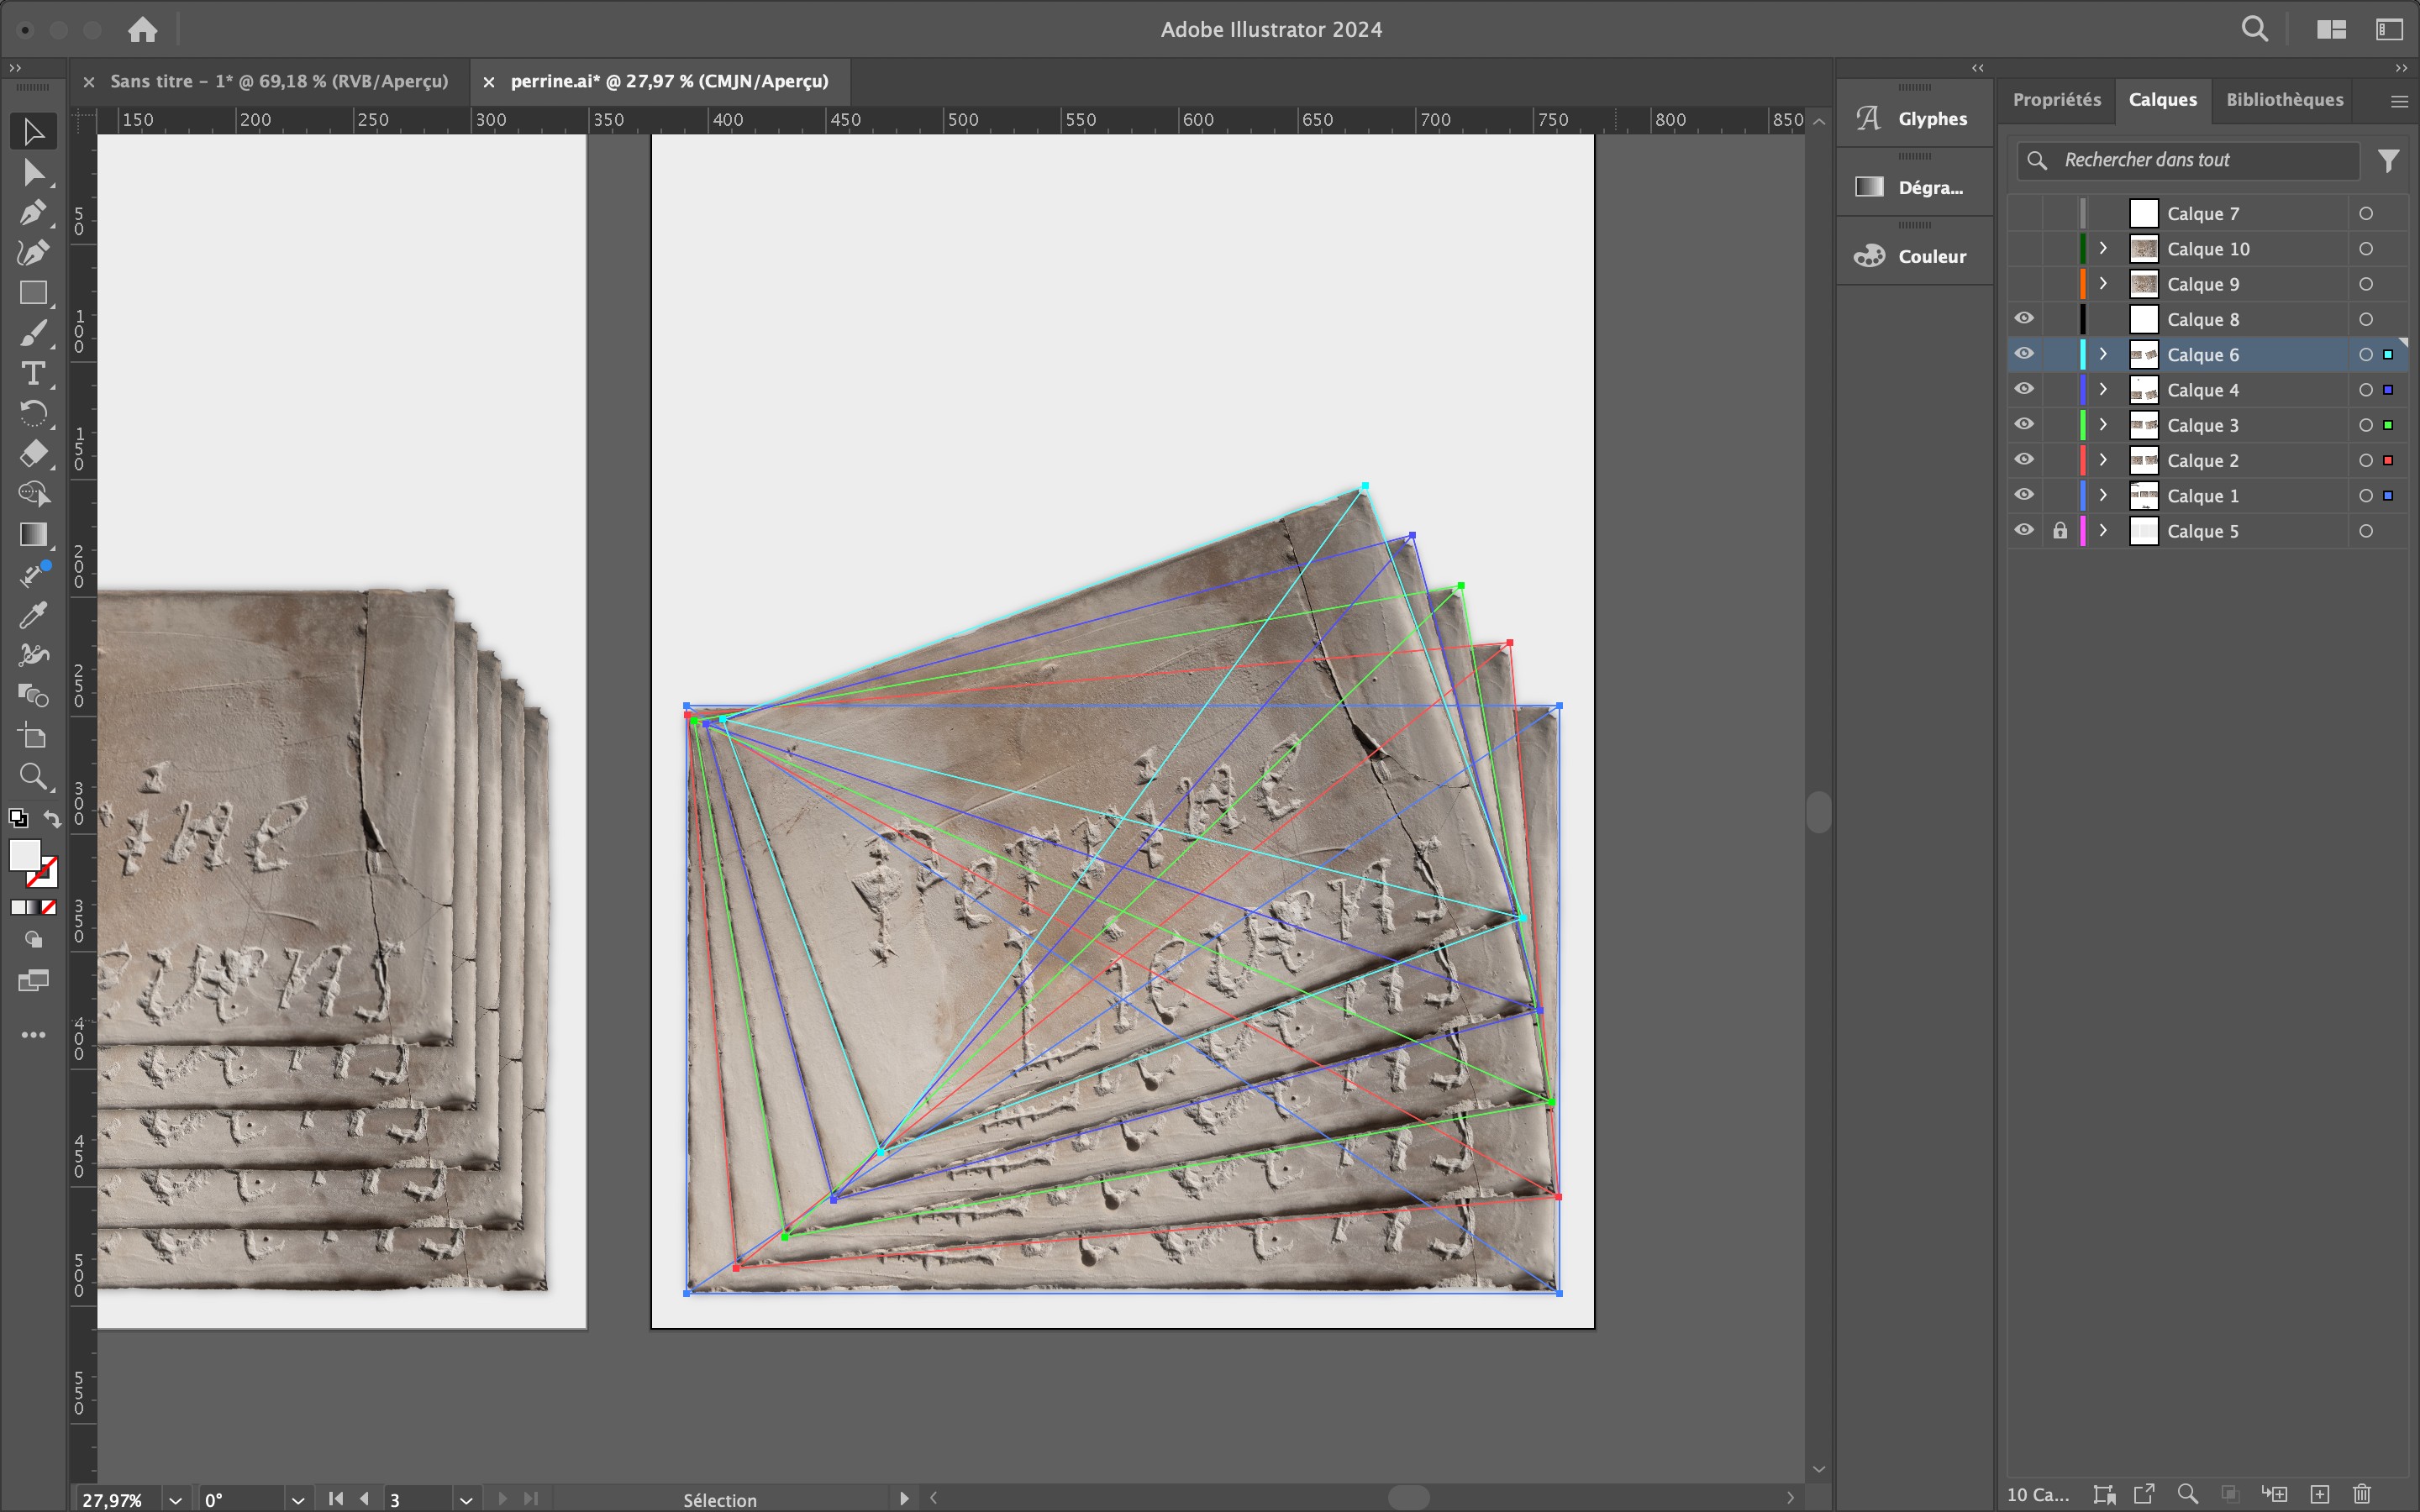
Task: Switch to Sans titre document tab
Action: [x=278, y=81]
